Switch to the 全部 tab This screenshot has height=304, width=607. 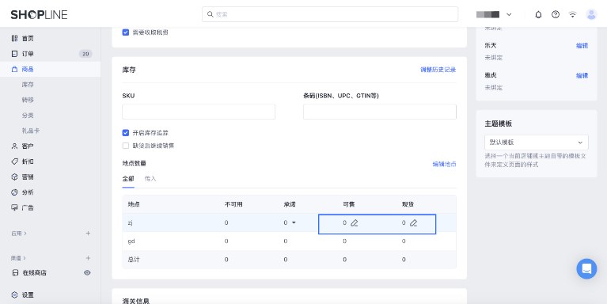[x=128, y=179]
